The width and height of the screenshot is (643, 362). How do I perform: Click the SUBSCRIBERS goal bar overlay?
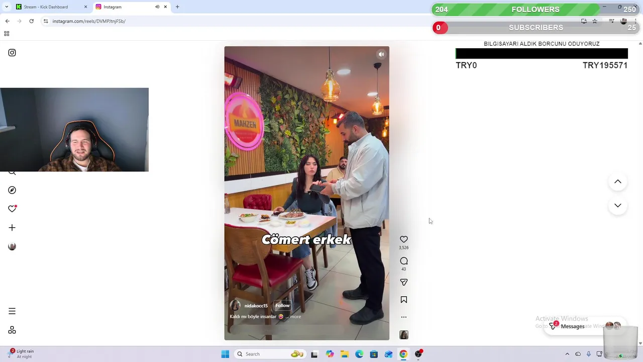(x=535, y=28)
